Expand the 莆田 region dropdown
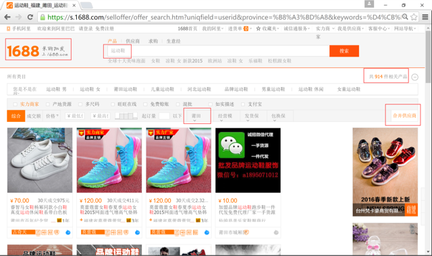Image resolution: width=432 pixels, height=256 pixels. tap(197, 116)
